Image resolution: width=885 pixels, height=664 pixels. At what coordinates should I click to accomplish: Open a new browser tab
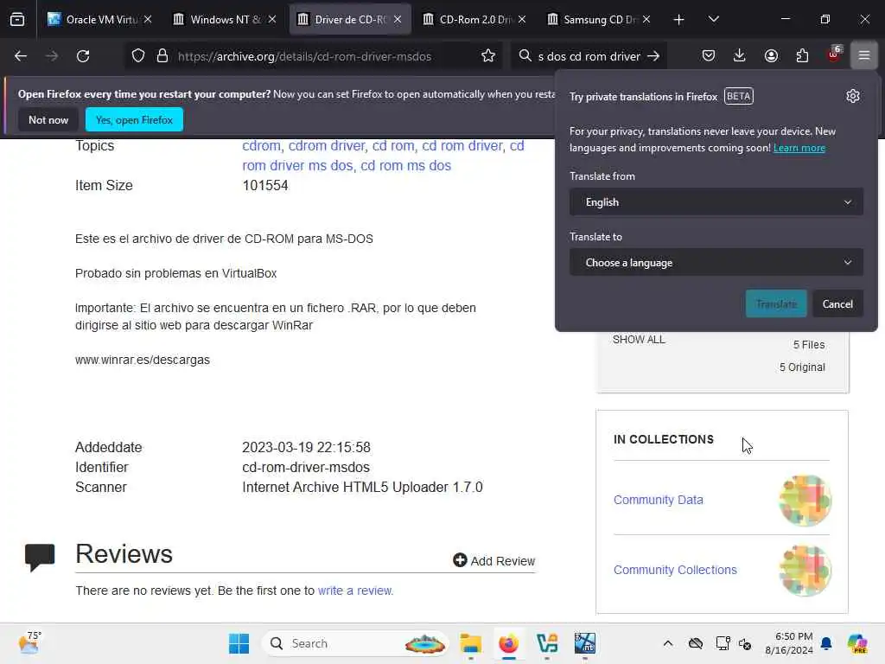(678, 20)
